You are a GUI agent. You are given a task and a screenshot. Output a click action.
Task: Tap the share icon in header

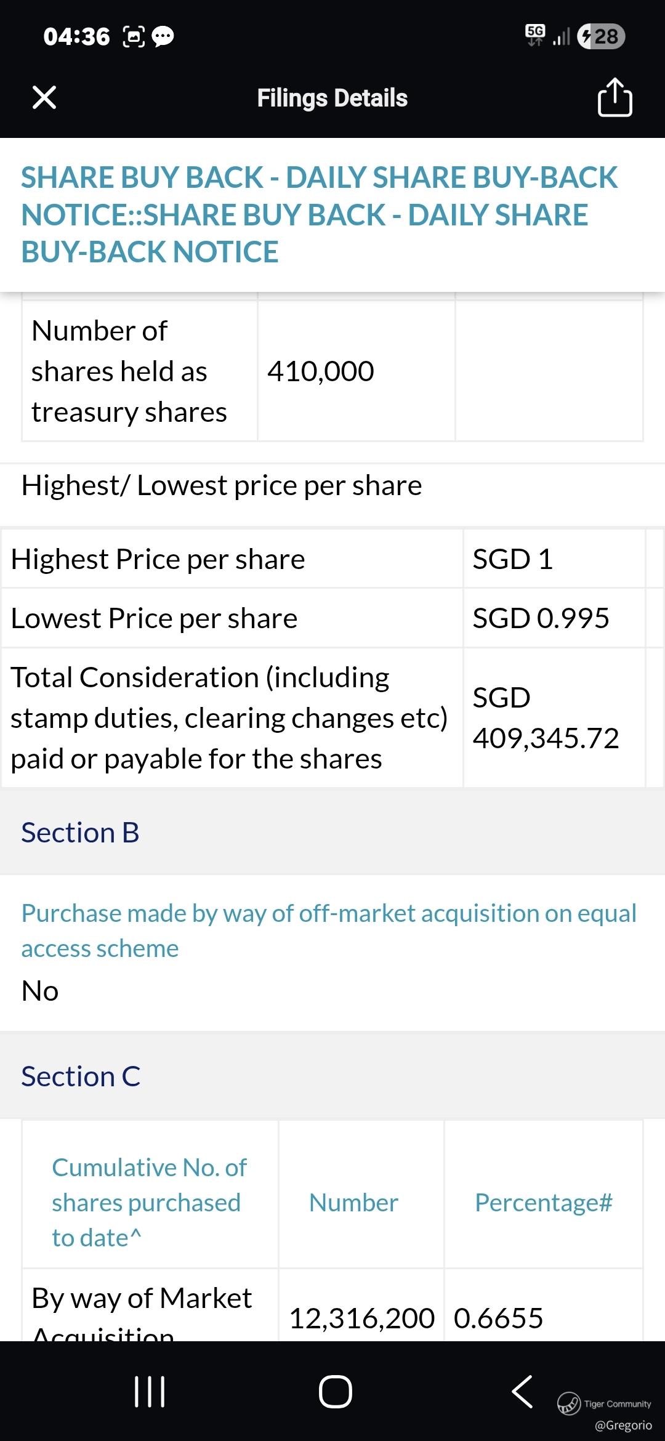[615, 97]
